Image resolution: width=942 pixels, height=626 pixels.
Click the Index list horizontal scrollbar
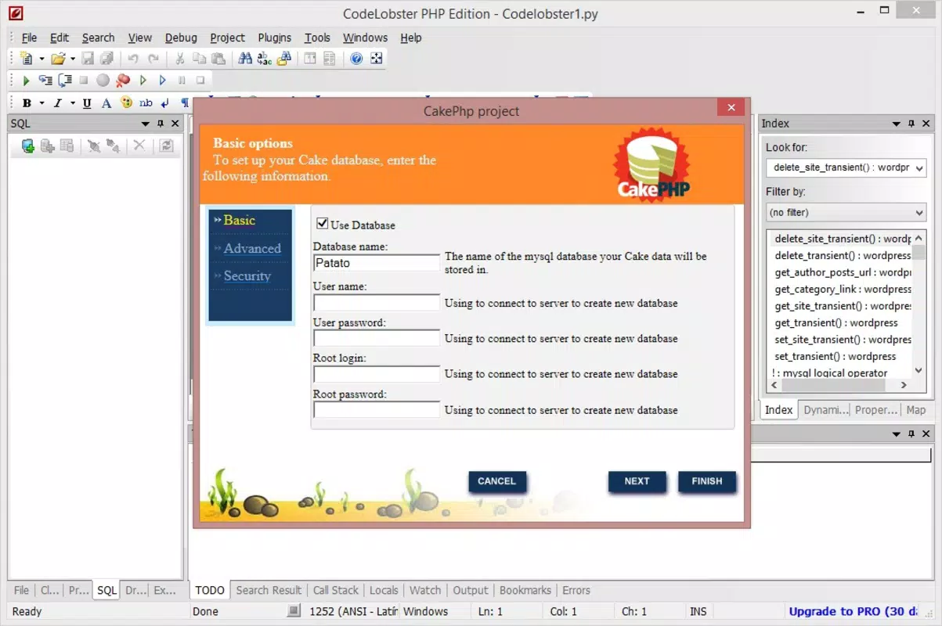pos(838,385)
